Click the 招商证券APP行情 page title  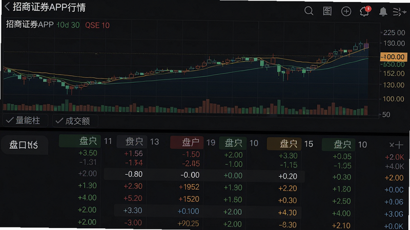click(49, 7)
